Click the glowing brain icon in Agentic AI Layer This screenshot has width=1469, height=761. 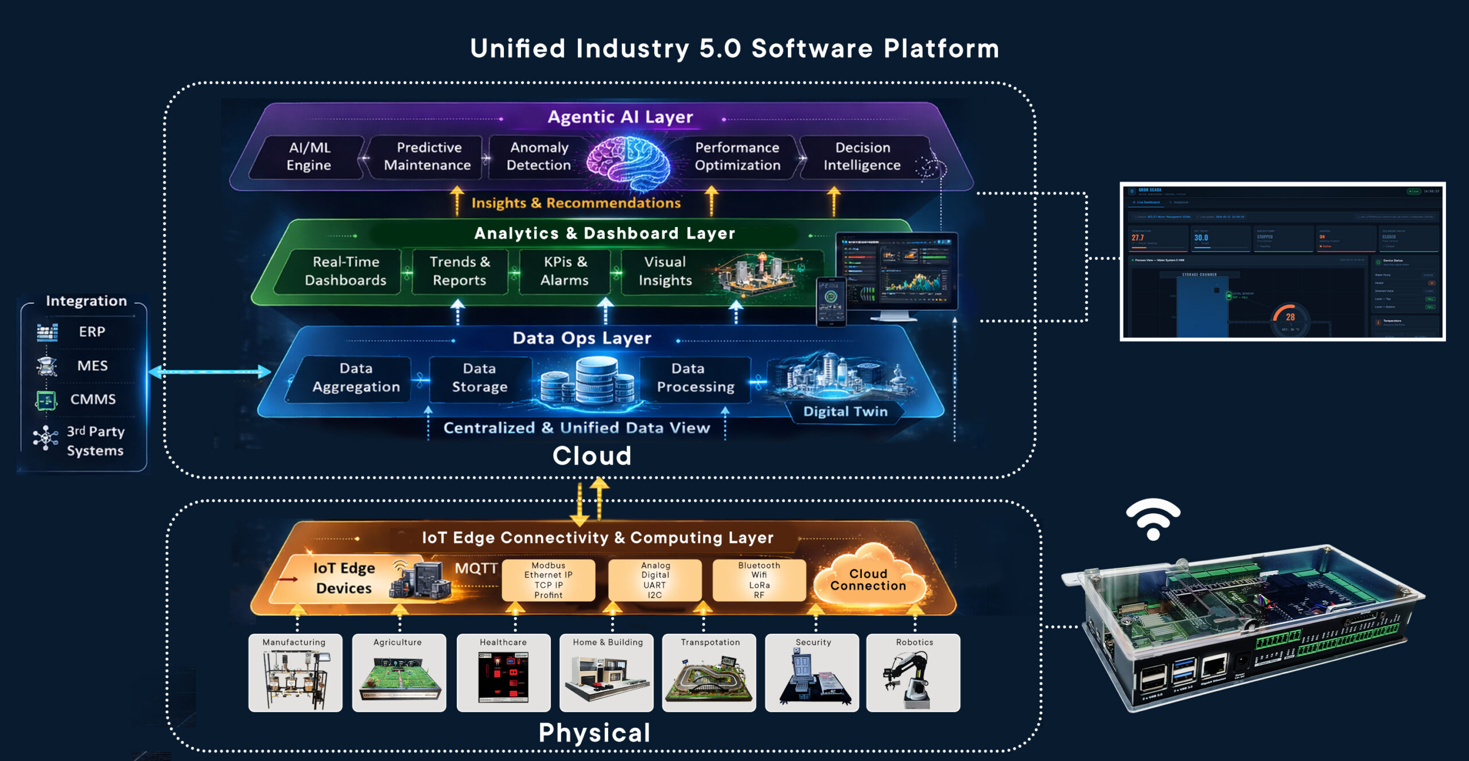tap(629, 163)
